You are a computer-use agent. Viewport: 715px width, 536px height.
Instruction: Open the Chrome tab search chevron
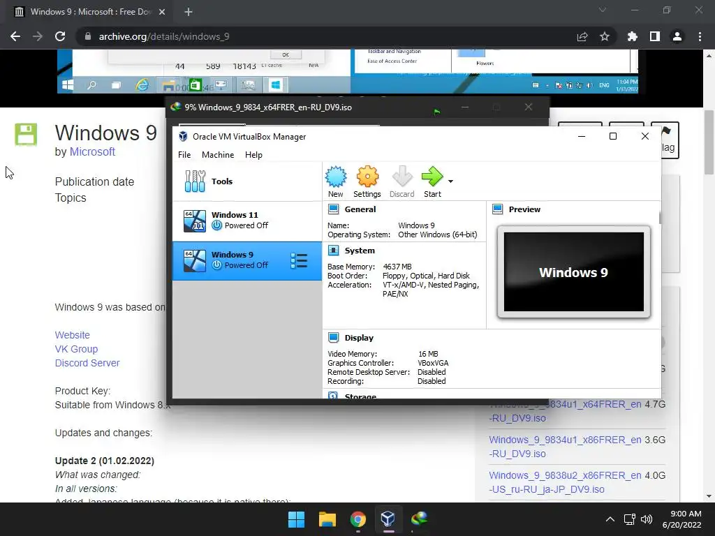pyautogui.click(x=603, y=10)
